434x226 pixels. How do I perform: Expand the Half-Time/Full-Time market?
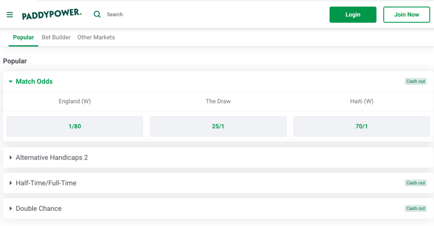(x=46, y=183)
